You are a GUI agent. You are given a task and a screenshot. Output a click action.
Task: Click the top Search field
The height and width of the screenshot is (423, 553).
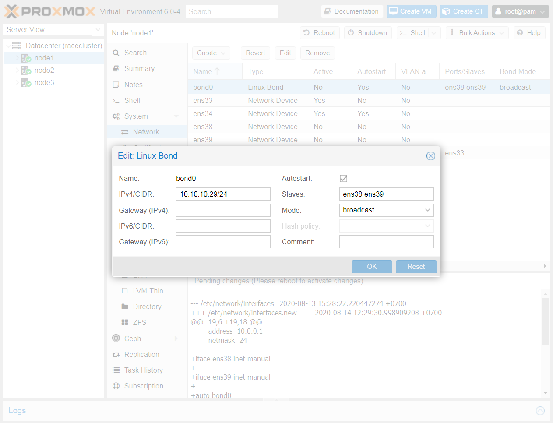pos(232,11)
